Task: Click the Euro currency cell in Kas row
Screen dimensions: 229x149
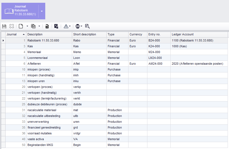Action: (x=138, y=46)
